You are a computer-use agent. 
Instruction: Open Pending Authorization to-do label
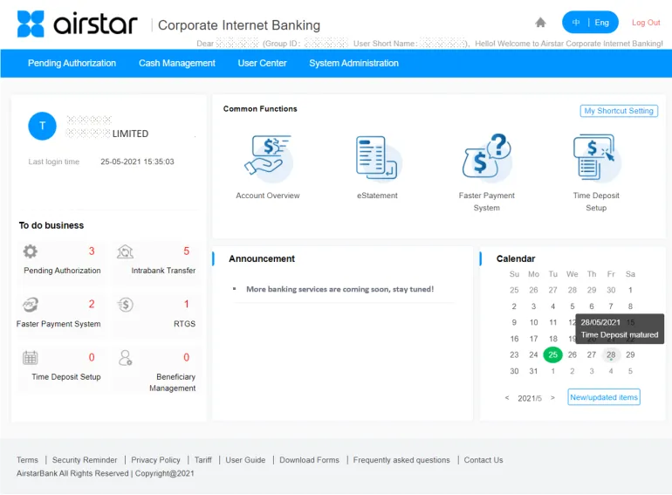62,271
